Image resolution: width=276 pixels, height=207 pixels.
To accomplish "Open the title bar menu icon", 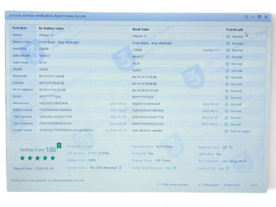I will tap(246, 17).
